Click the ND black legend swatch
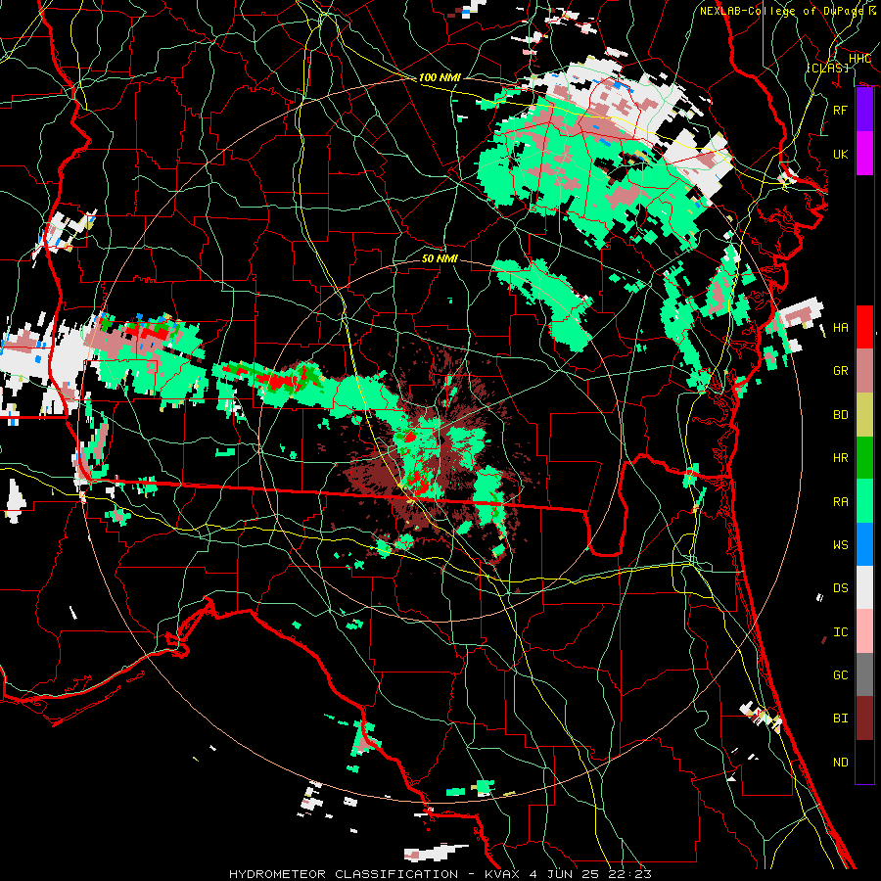 point(864,762)
